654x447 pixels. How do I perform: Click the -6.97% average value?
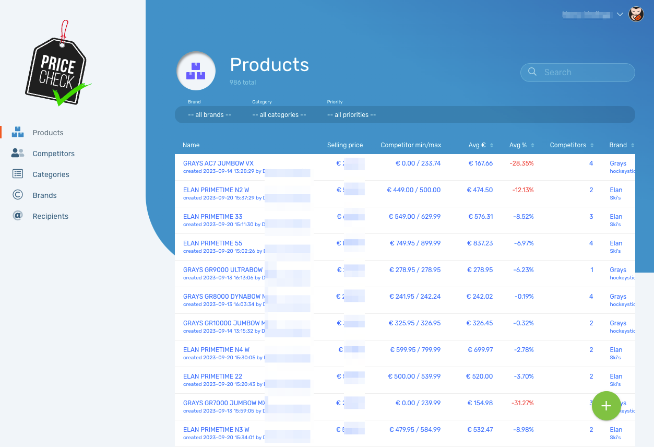tap(524, 243)
